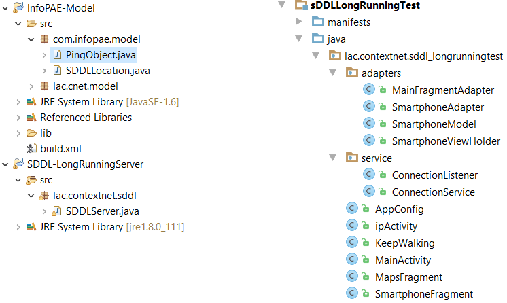Expand the manifests folder
The image size is (507, 303).
tap(299, 22)
